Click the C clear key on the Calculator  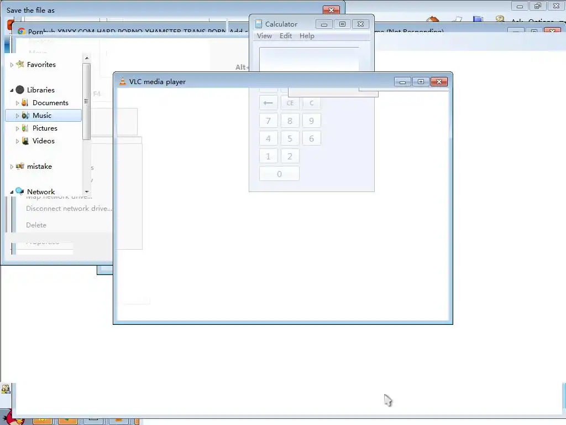312,103
